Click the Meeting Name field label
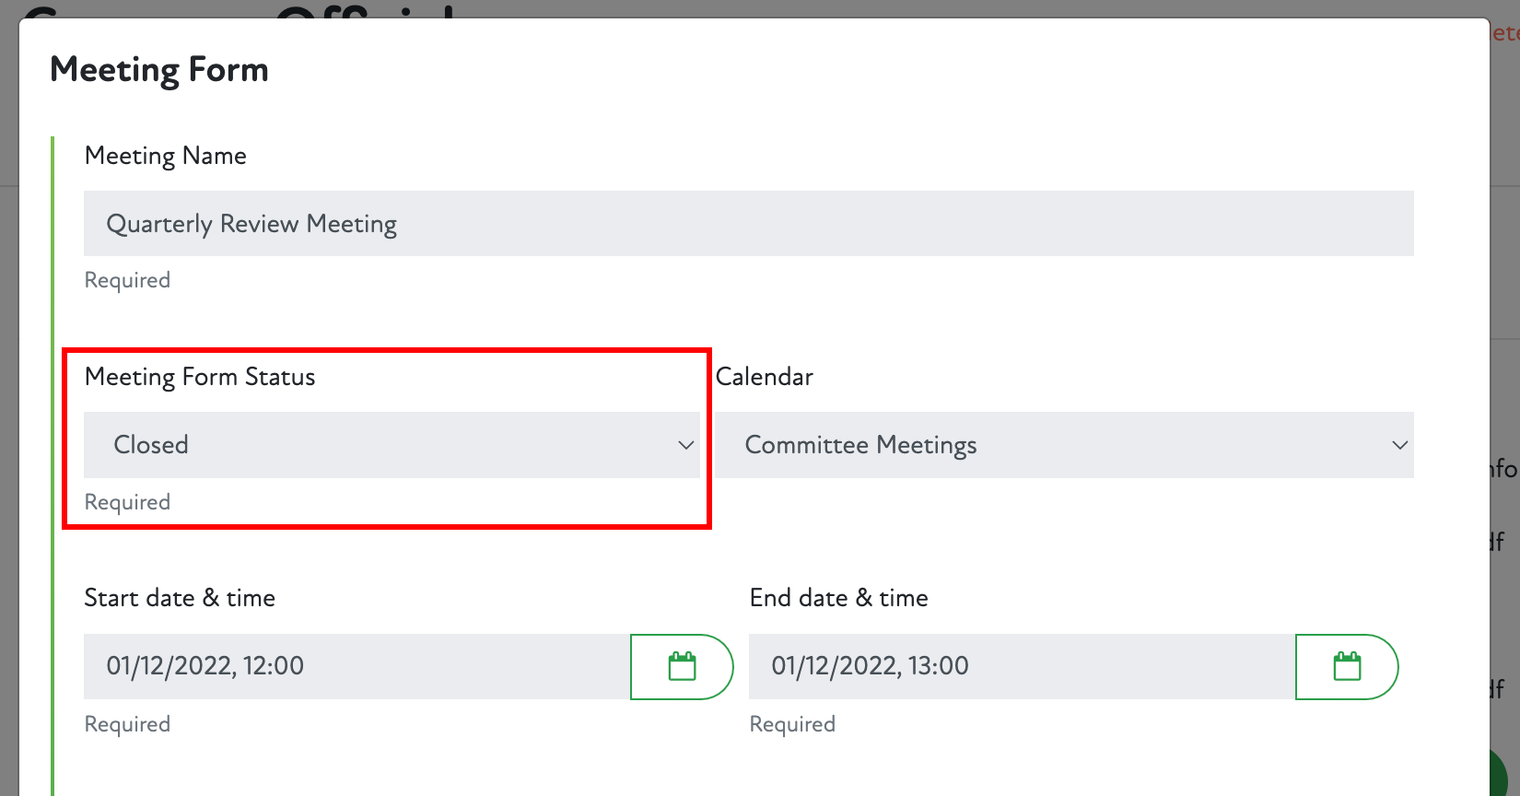This screenshot has width=1520, height=796. coord(166,156)
